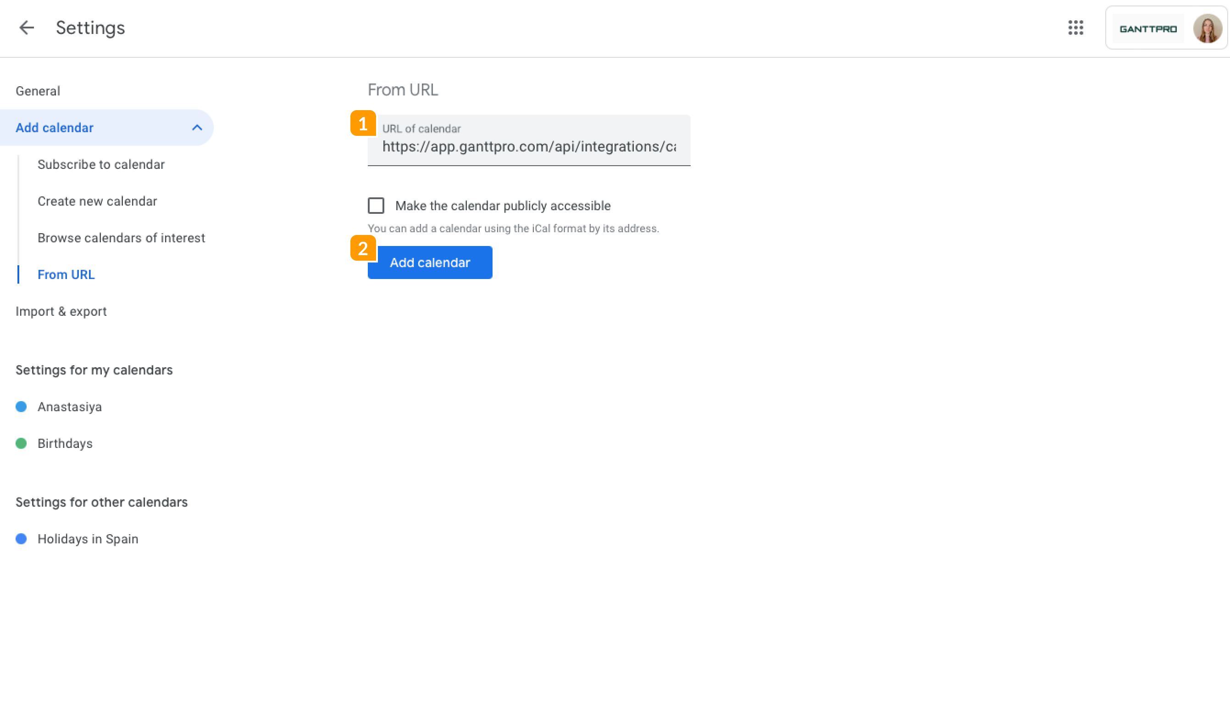Image resolution: width=1230 pixels, height=715 pixels.
Task: Open the General settings section
Action: pos(38,90)
